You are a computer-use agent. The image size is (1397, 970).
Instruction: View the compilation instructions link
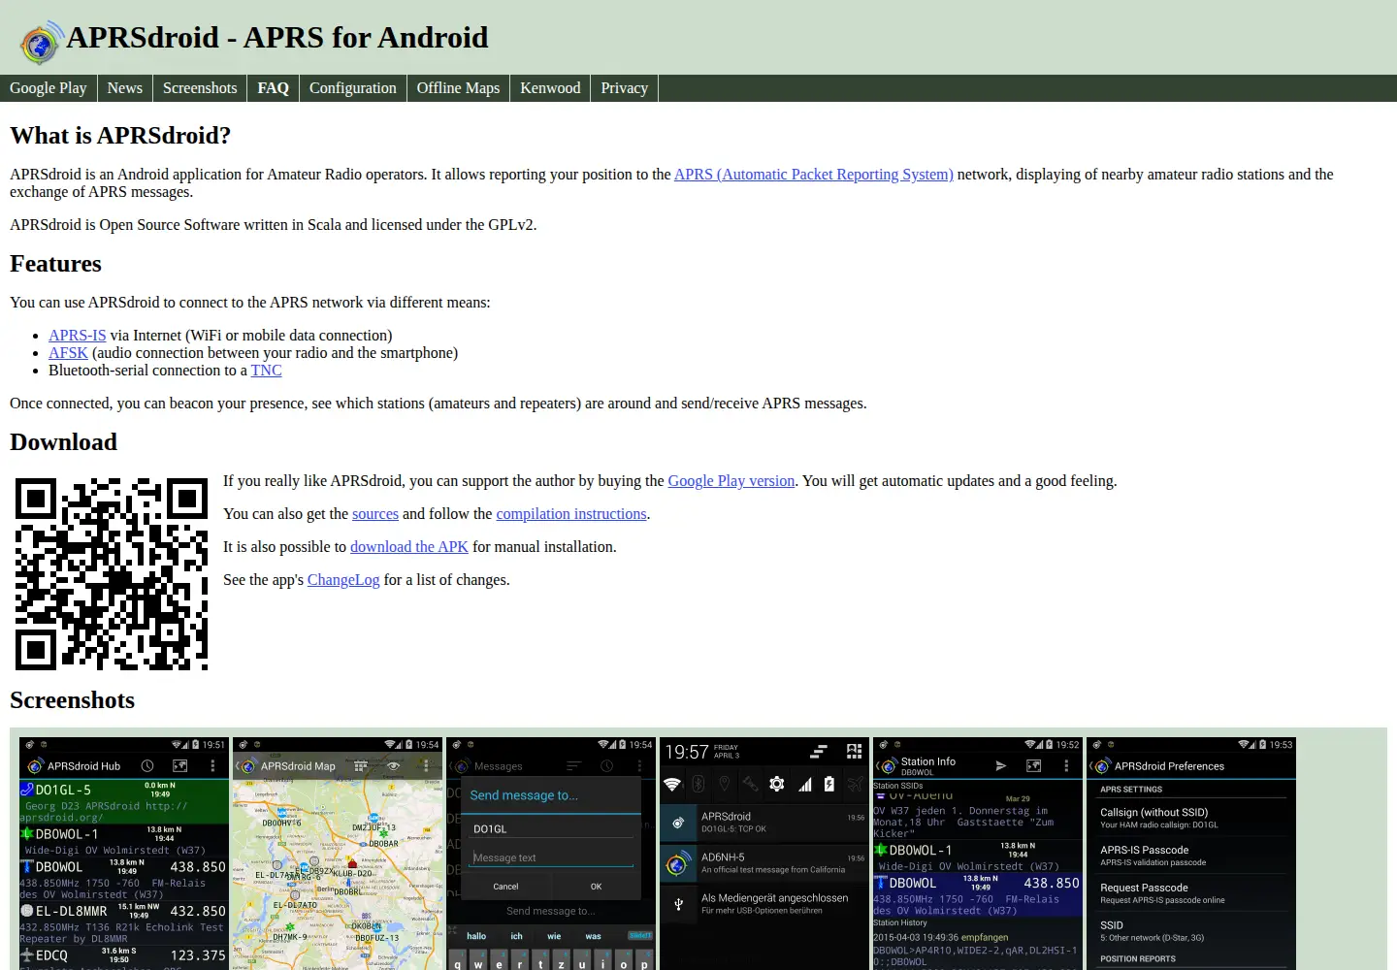click(x=571, y=514)
